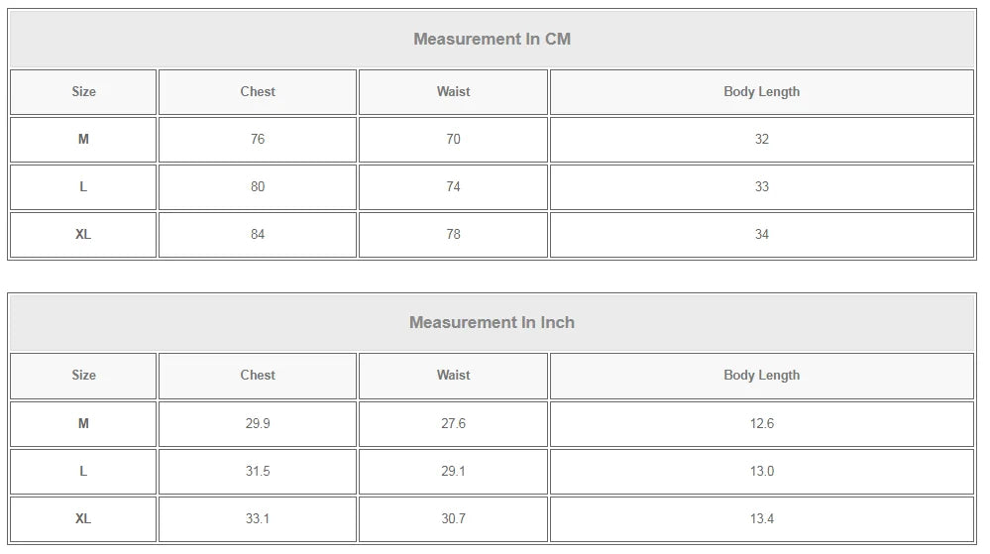
Task: Click the Body Length header in CM table
Action: tap(761, 92)
